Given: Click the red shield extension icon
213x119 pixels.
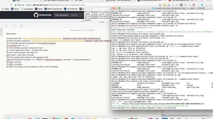Looking at the screenshot, I should pos(194,5).
